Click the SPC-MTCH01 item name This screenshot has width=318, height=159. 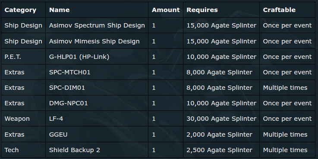69,72
